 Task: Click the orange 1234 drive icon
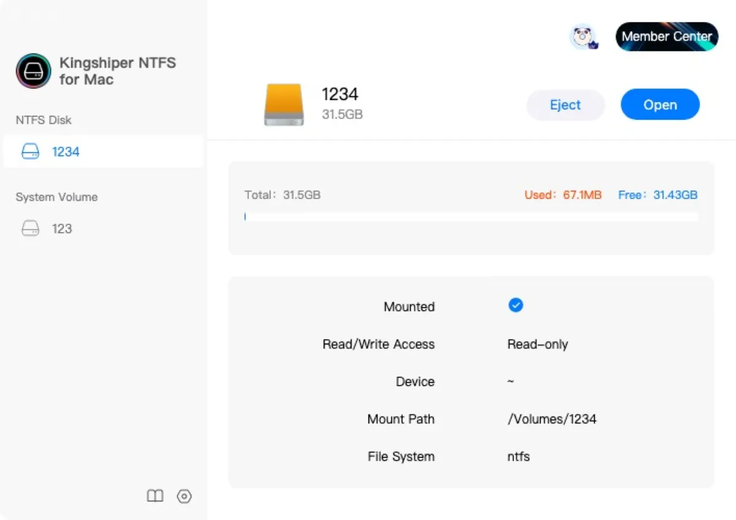coord(284,105)
